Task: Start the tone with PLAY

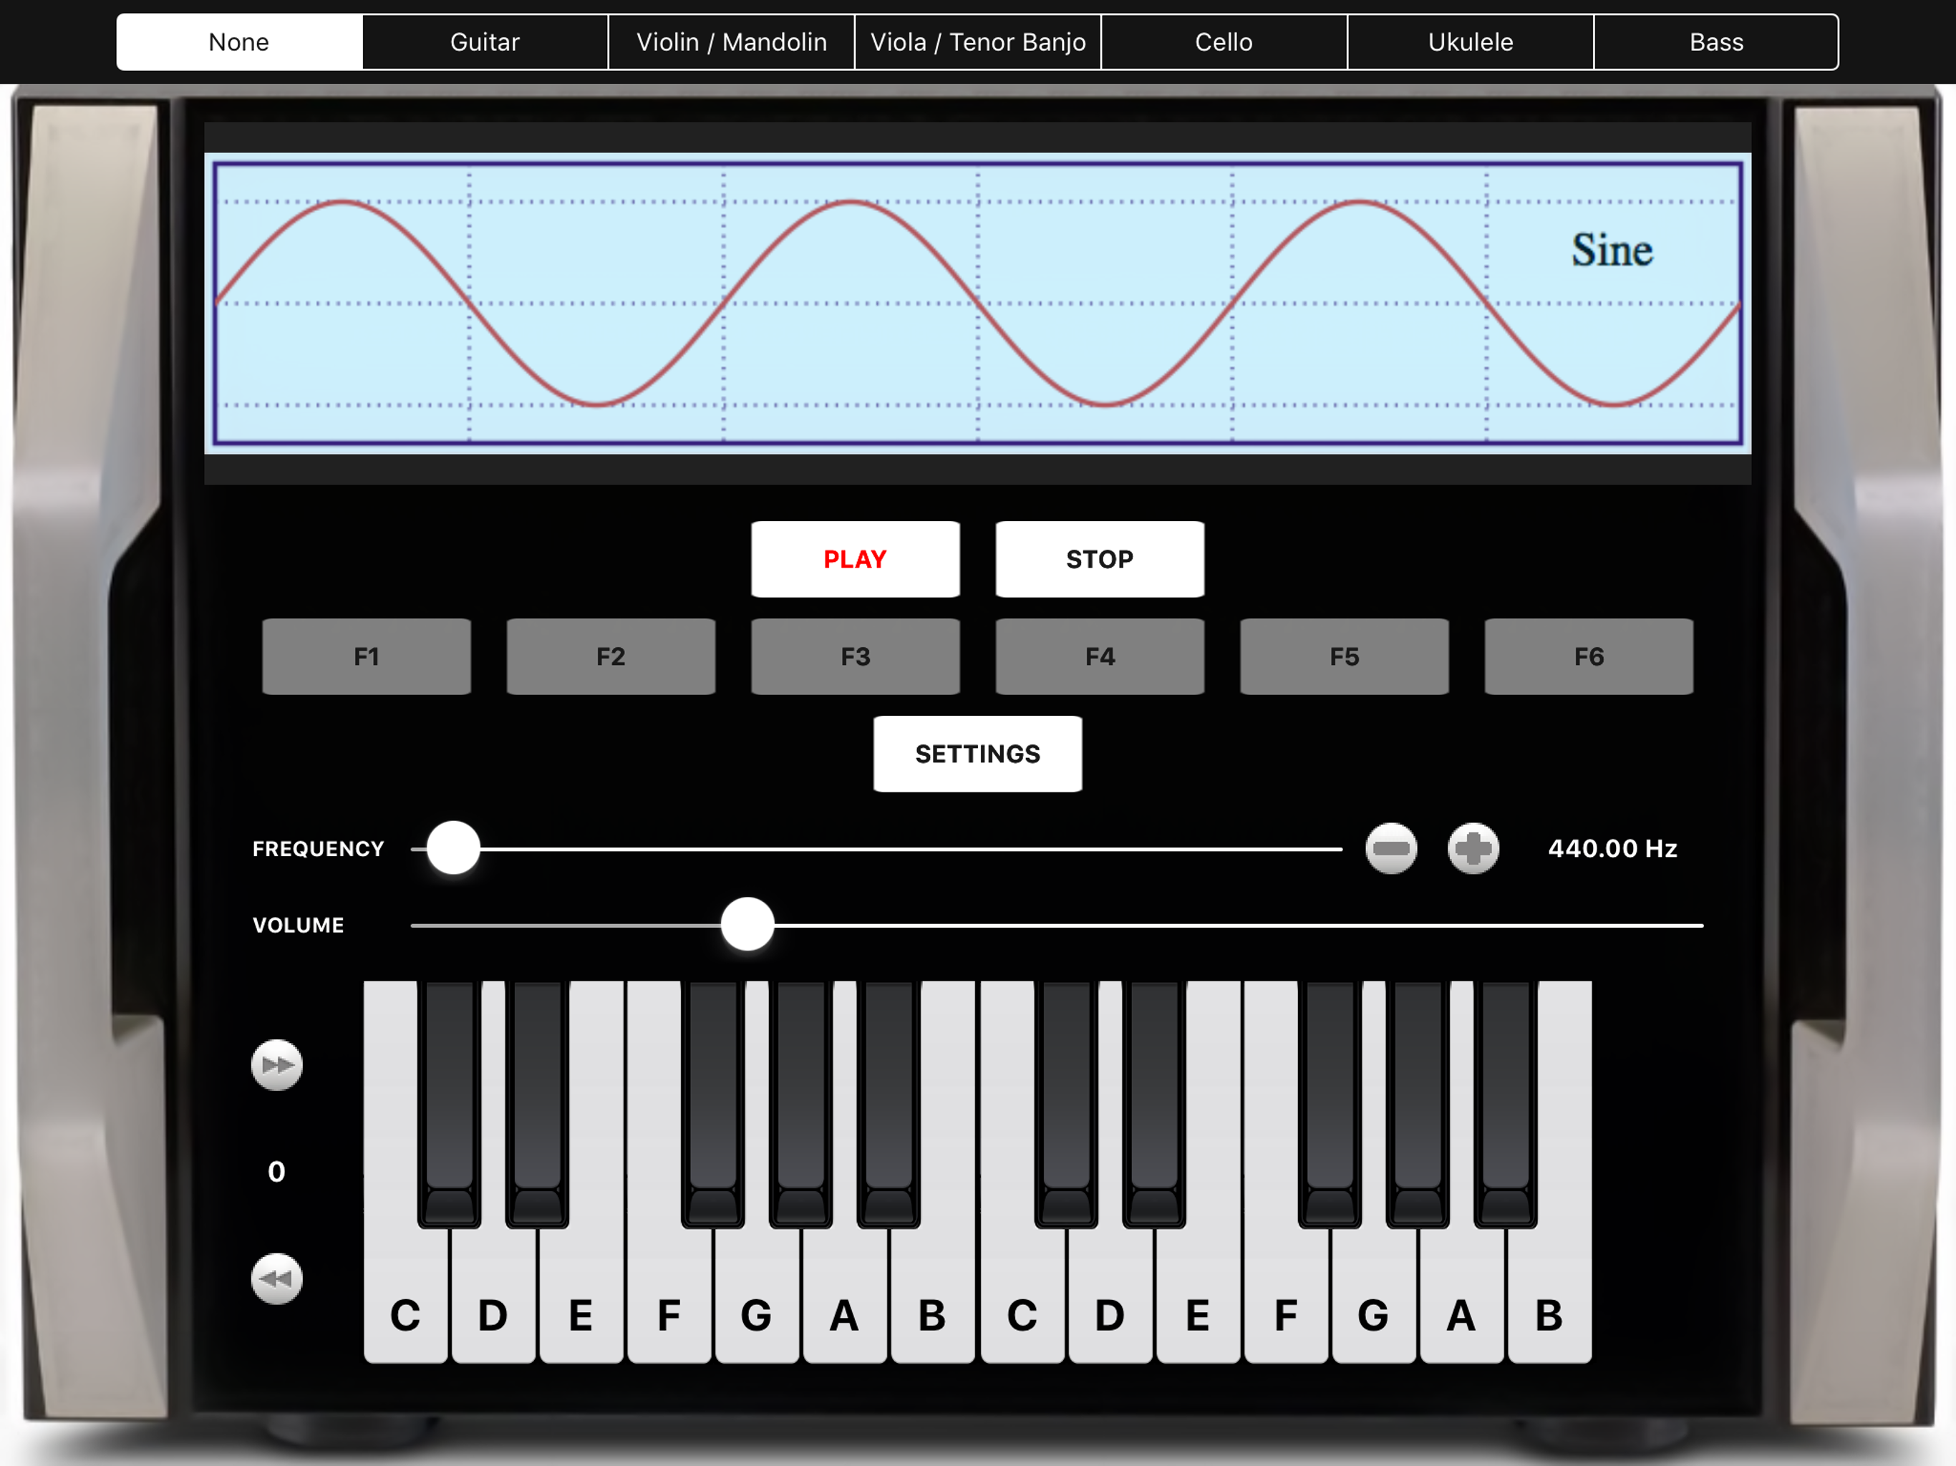Action: pos(855,559)
